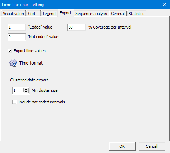Focus the % Coverage per Interval field
Viewport: 170px width, 153px height.
point(77,27)
